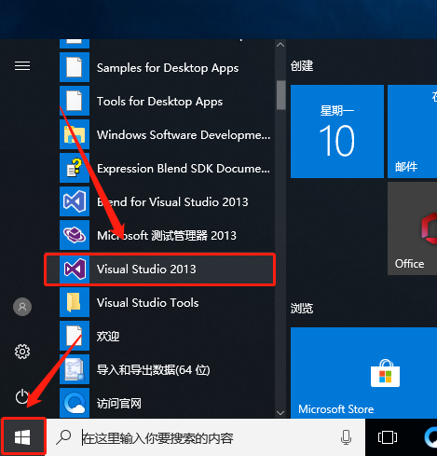Image resolution: width=437 pixels, height=456 pixels.
Task: Click the 访问官网 browser icon
Action: click(x=75, y=403)
